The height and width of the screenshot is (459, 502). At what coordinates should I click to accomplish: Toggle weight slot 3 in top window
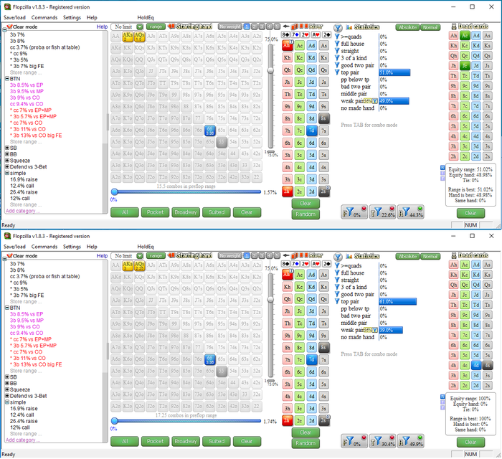[x=262, y=27]
